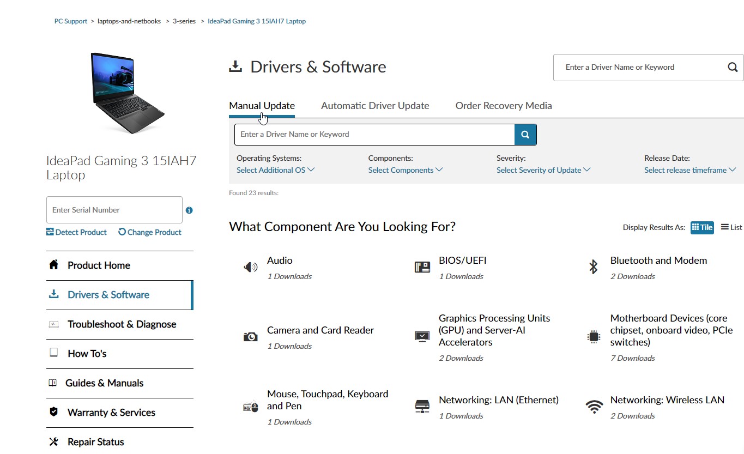Image resolution: width=744 pixels, height=454 pixels.
Task: Open the Select release timeframe dropdown
Action: pos(689,170)
